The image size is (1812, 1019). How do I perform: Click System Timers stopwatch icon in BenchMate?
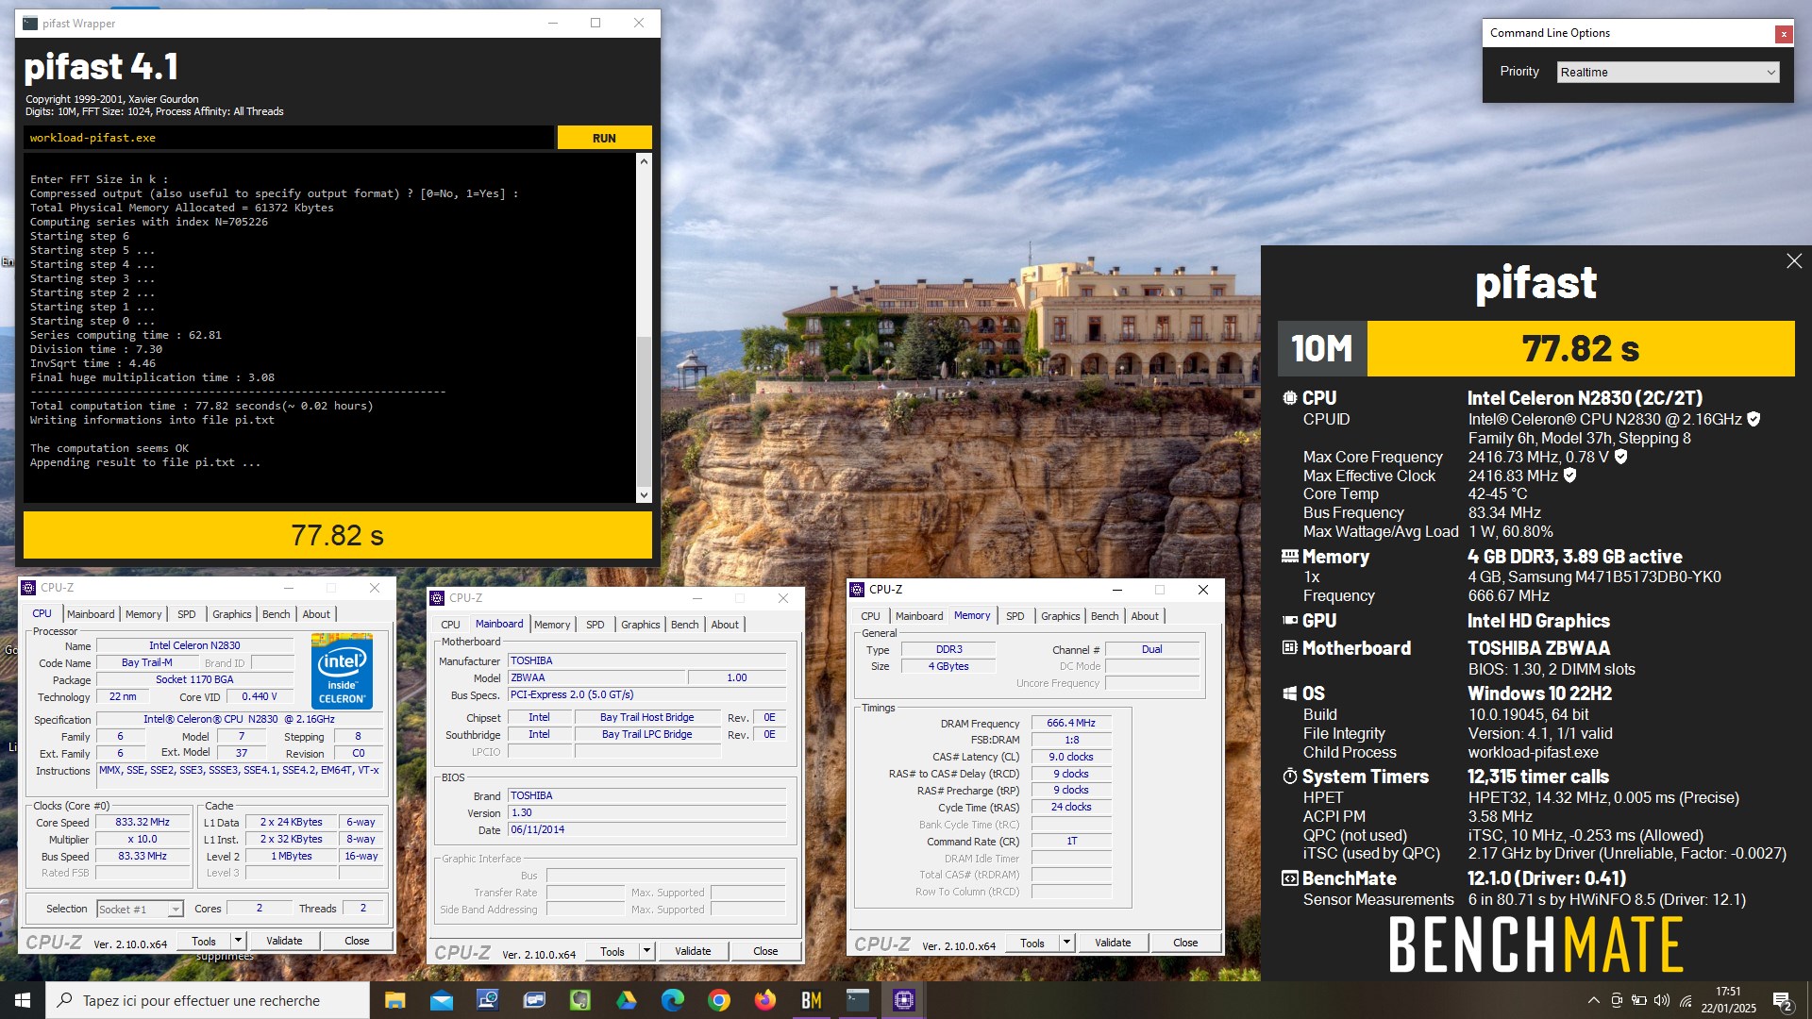tap(1289, 777)
